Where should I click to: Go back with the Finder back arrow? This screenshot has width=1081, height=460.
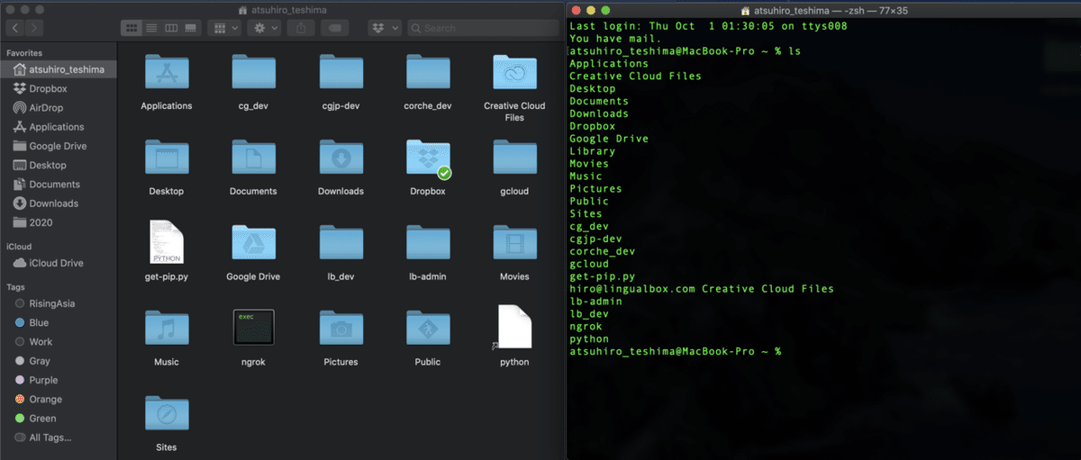click(15, 29)
